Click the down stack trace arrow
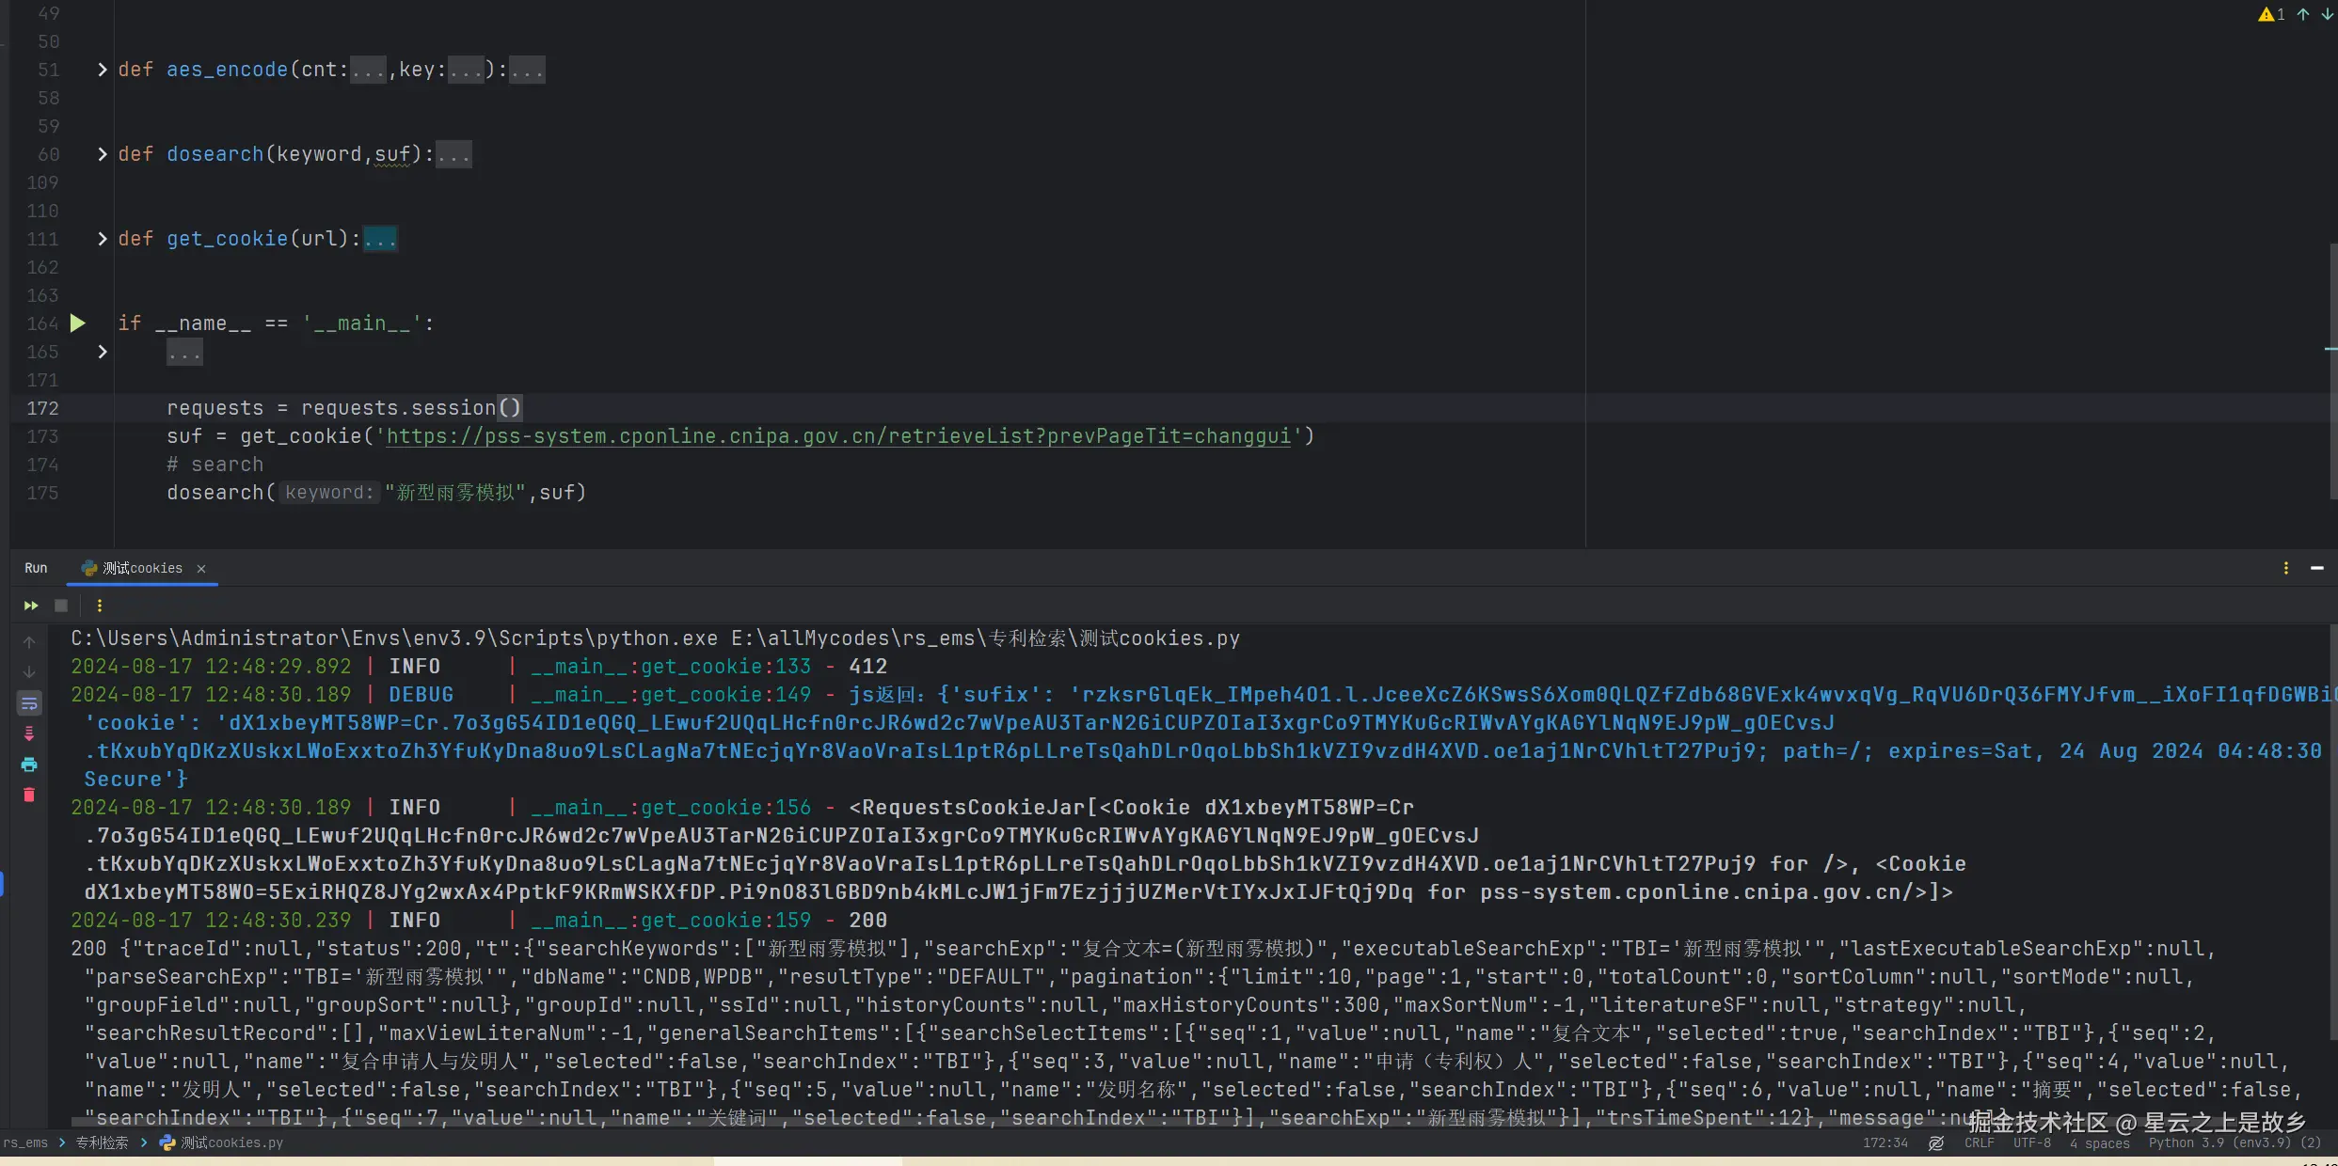Viewport: 2338px width, 1166px height. (29, 672)
